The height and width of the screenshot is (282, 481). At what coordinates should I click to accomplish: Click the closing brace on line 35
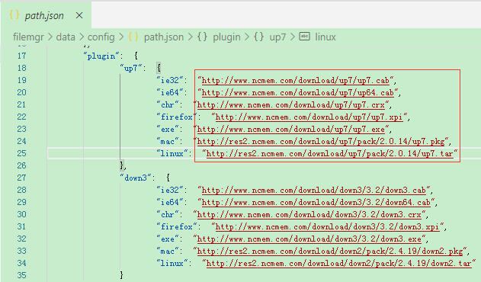(x=122, y=275)
